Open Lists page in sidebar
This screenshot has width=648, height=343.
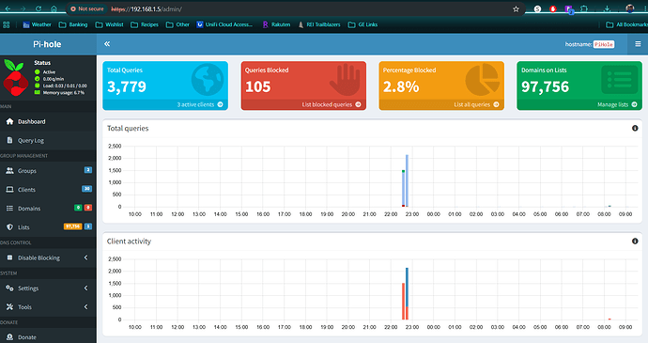tap(48, 227)
